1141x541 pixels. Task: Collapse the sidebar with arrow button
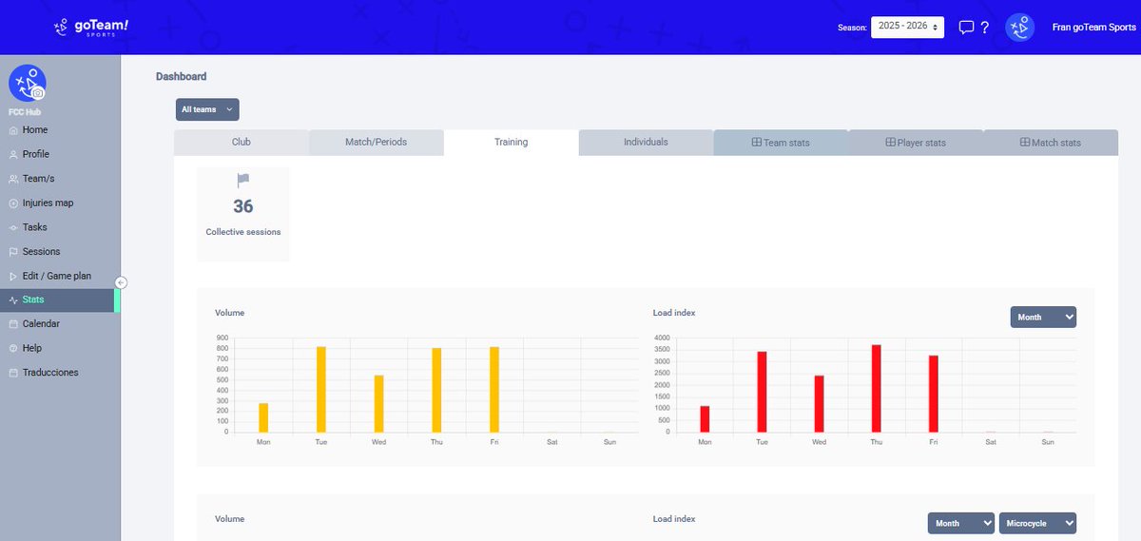pyautogui.click(x=121, y=282)
